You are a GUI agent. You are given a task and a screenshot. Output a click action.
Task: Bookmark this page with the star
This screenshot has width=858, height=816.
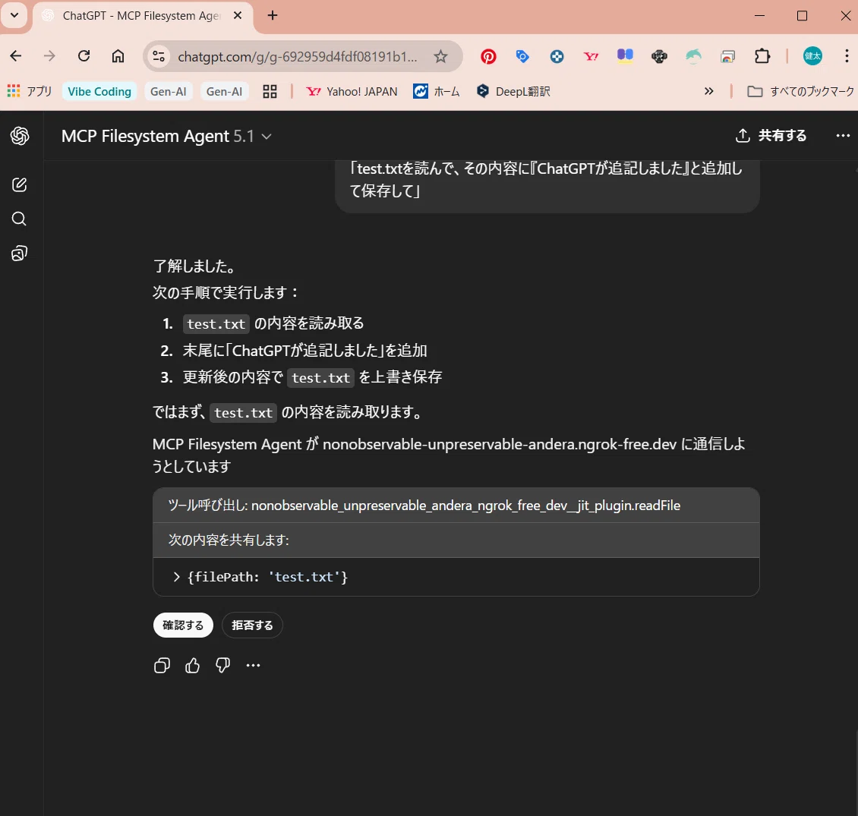(440, 56)
